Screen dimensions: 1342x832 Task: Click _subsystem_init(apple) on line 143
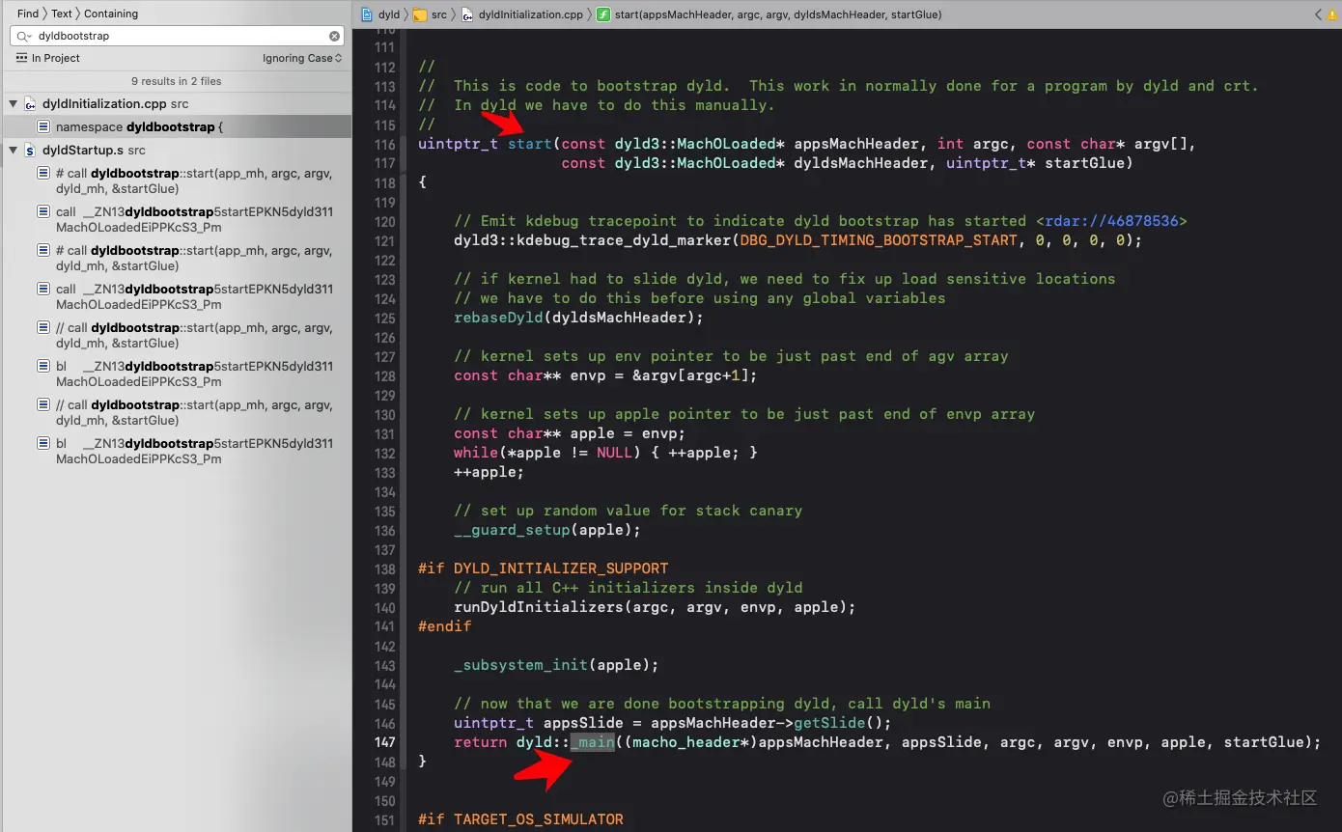point(556,665)
